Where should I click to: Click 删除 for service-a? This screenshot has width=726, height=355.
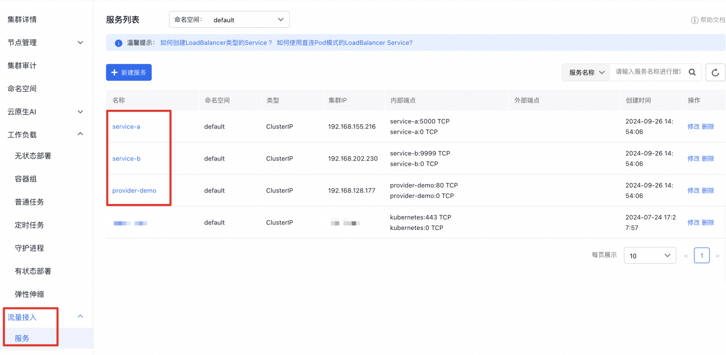[708, 127]
